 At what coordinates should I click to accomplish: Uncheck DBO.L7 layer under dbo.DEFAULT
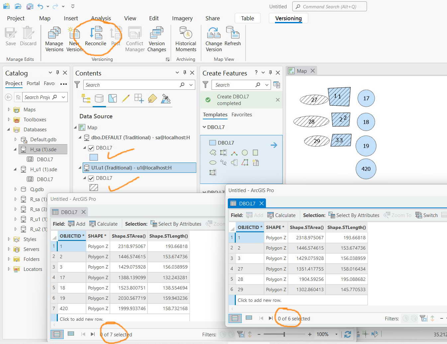pos(91,148)
